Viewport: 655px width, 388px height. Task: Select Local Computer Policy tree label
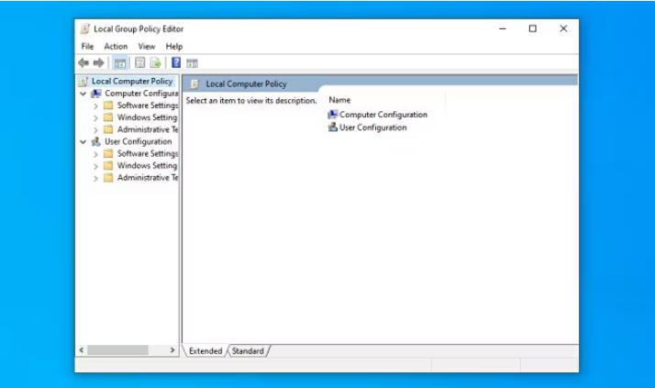coord(132,81)
